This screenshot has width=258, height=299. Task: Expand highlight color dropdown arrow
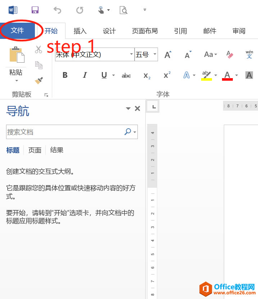point(216,75)
